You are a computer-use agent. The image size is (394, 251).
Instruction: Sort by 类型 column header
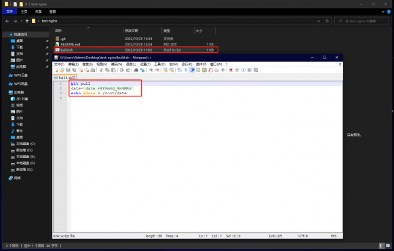178,31
